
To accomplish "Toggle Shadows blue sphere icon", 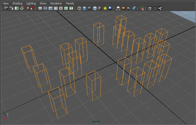I will [110, 8].
